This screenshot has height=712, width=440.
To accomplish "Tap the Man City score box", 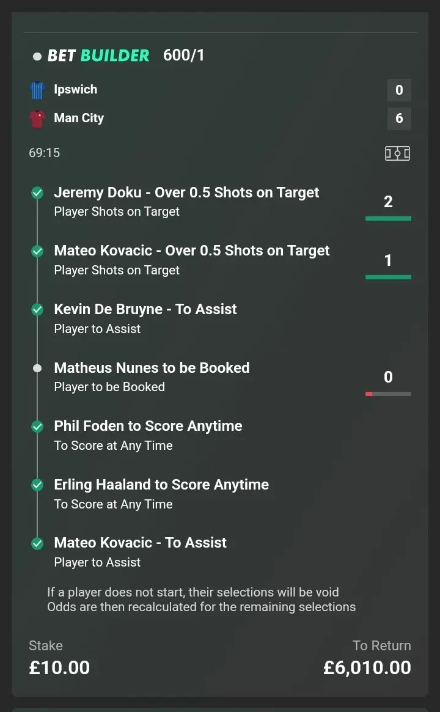I will (x=399, y=119).
